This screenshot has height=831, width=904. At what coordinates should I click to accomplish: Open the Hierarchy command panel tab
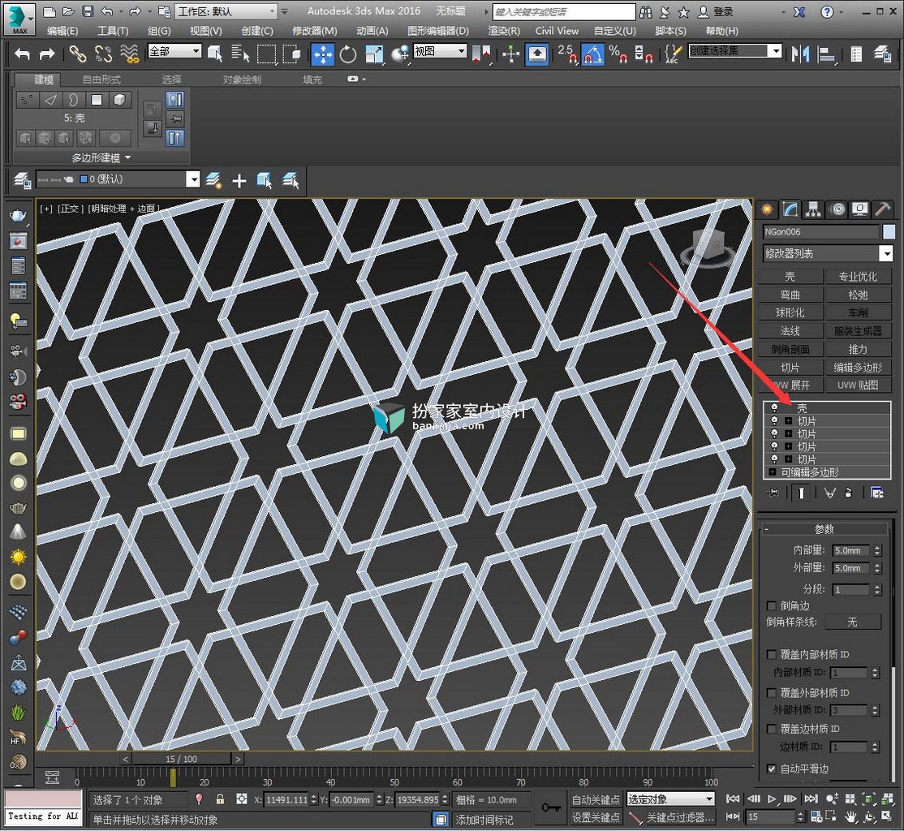(813, 209)
